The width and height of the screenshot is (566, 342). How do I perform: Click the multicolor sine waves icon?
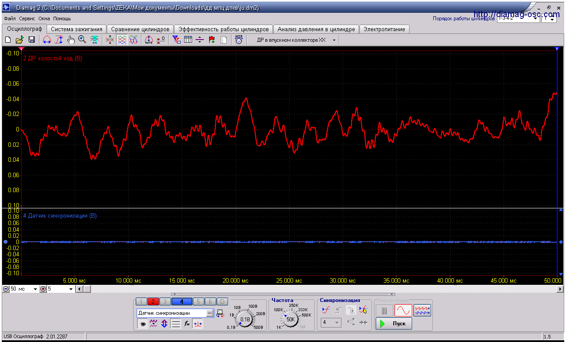tap(134, 40)
